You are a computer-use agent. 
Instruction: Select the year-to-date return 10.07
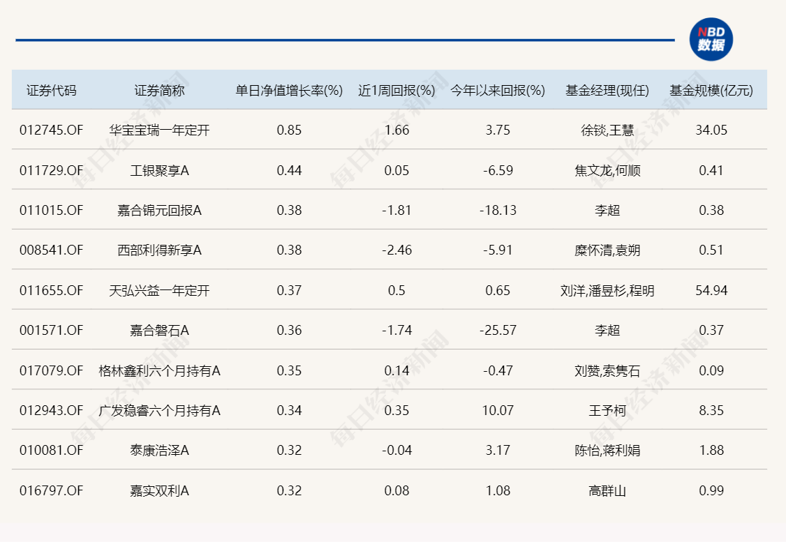498,410
